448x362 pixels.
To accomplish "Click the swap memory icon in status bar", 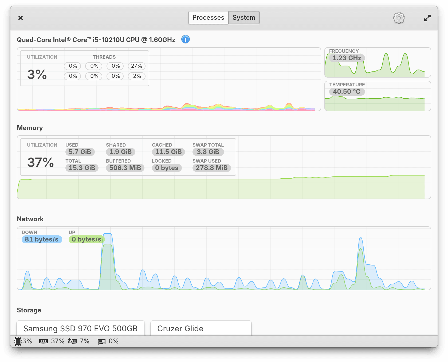I will tap(72, 341).
